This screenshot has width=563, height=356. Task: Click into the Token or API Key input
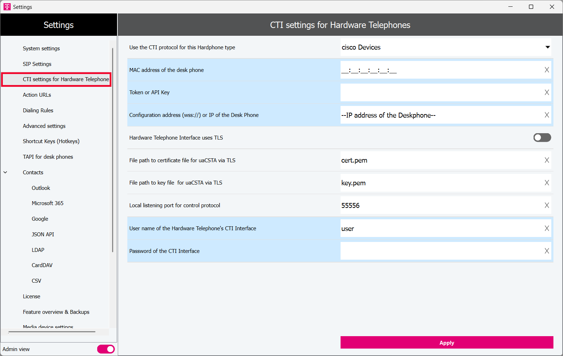[440, 92]
